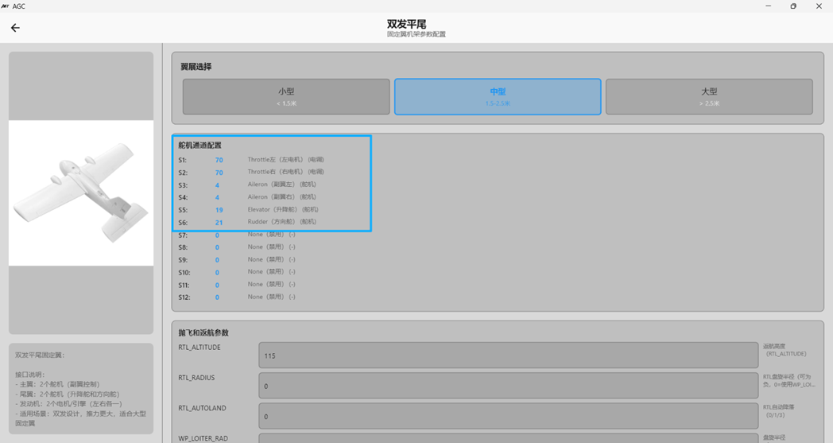
Task: Click S7 disabled channel value
Action: coord(217,235)
